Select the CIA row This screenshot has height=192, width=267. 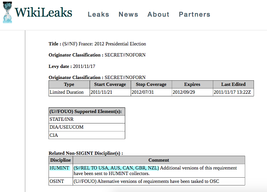[87, 135]
